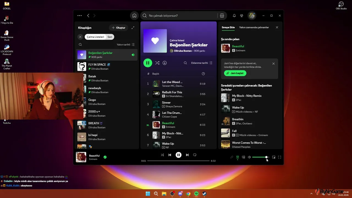Play the track Sinner
Image resolution: width=352 pixels, height=198 pixels.
178,104
